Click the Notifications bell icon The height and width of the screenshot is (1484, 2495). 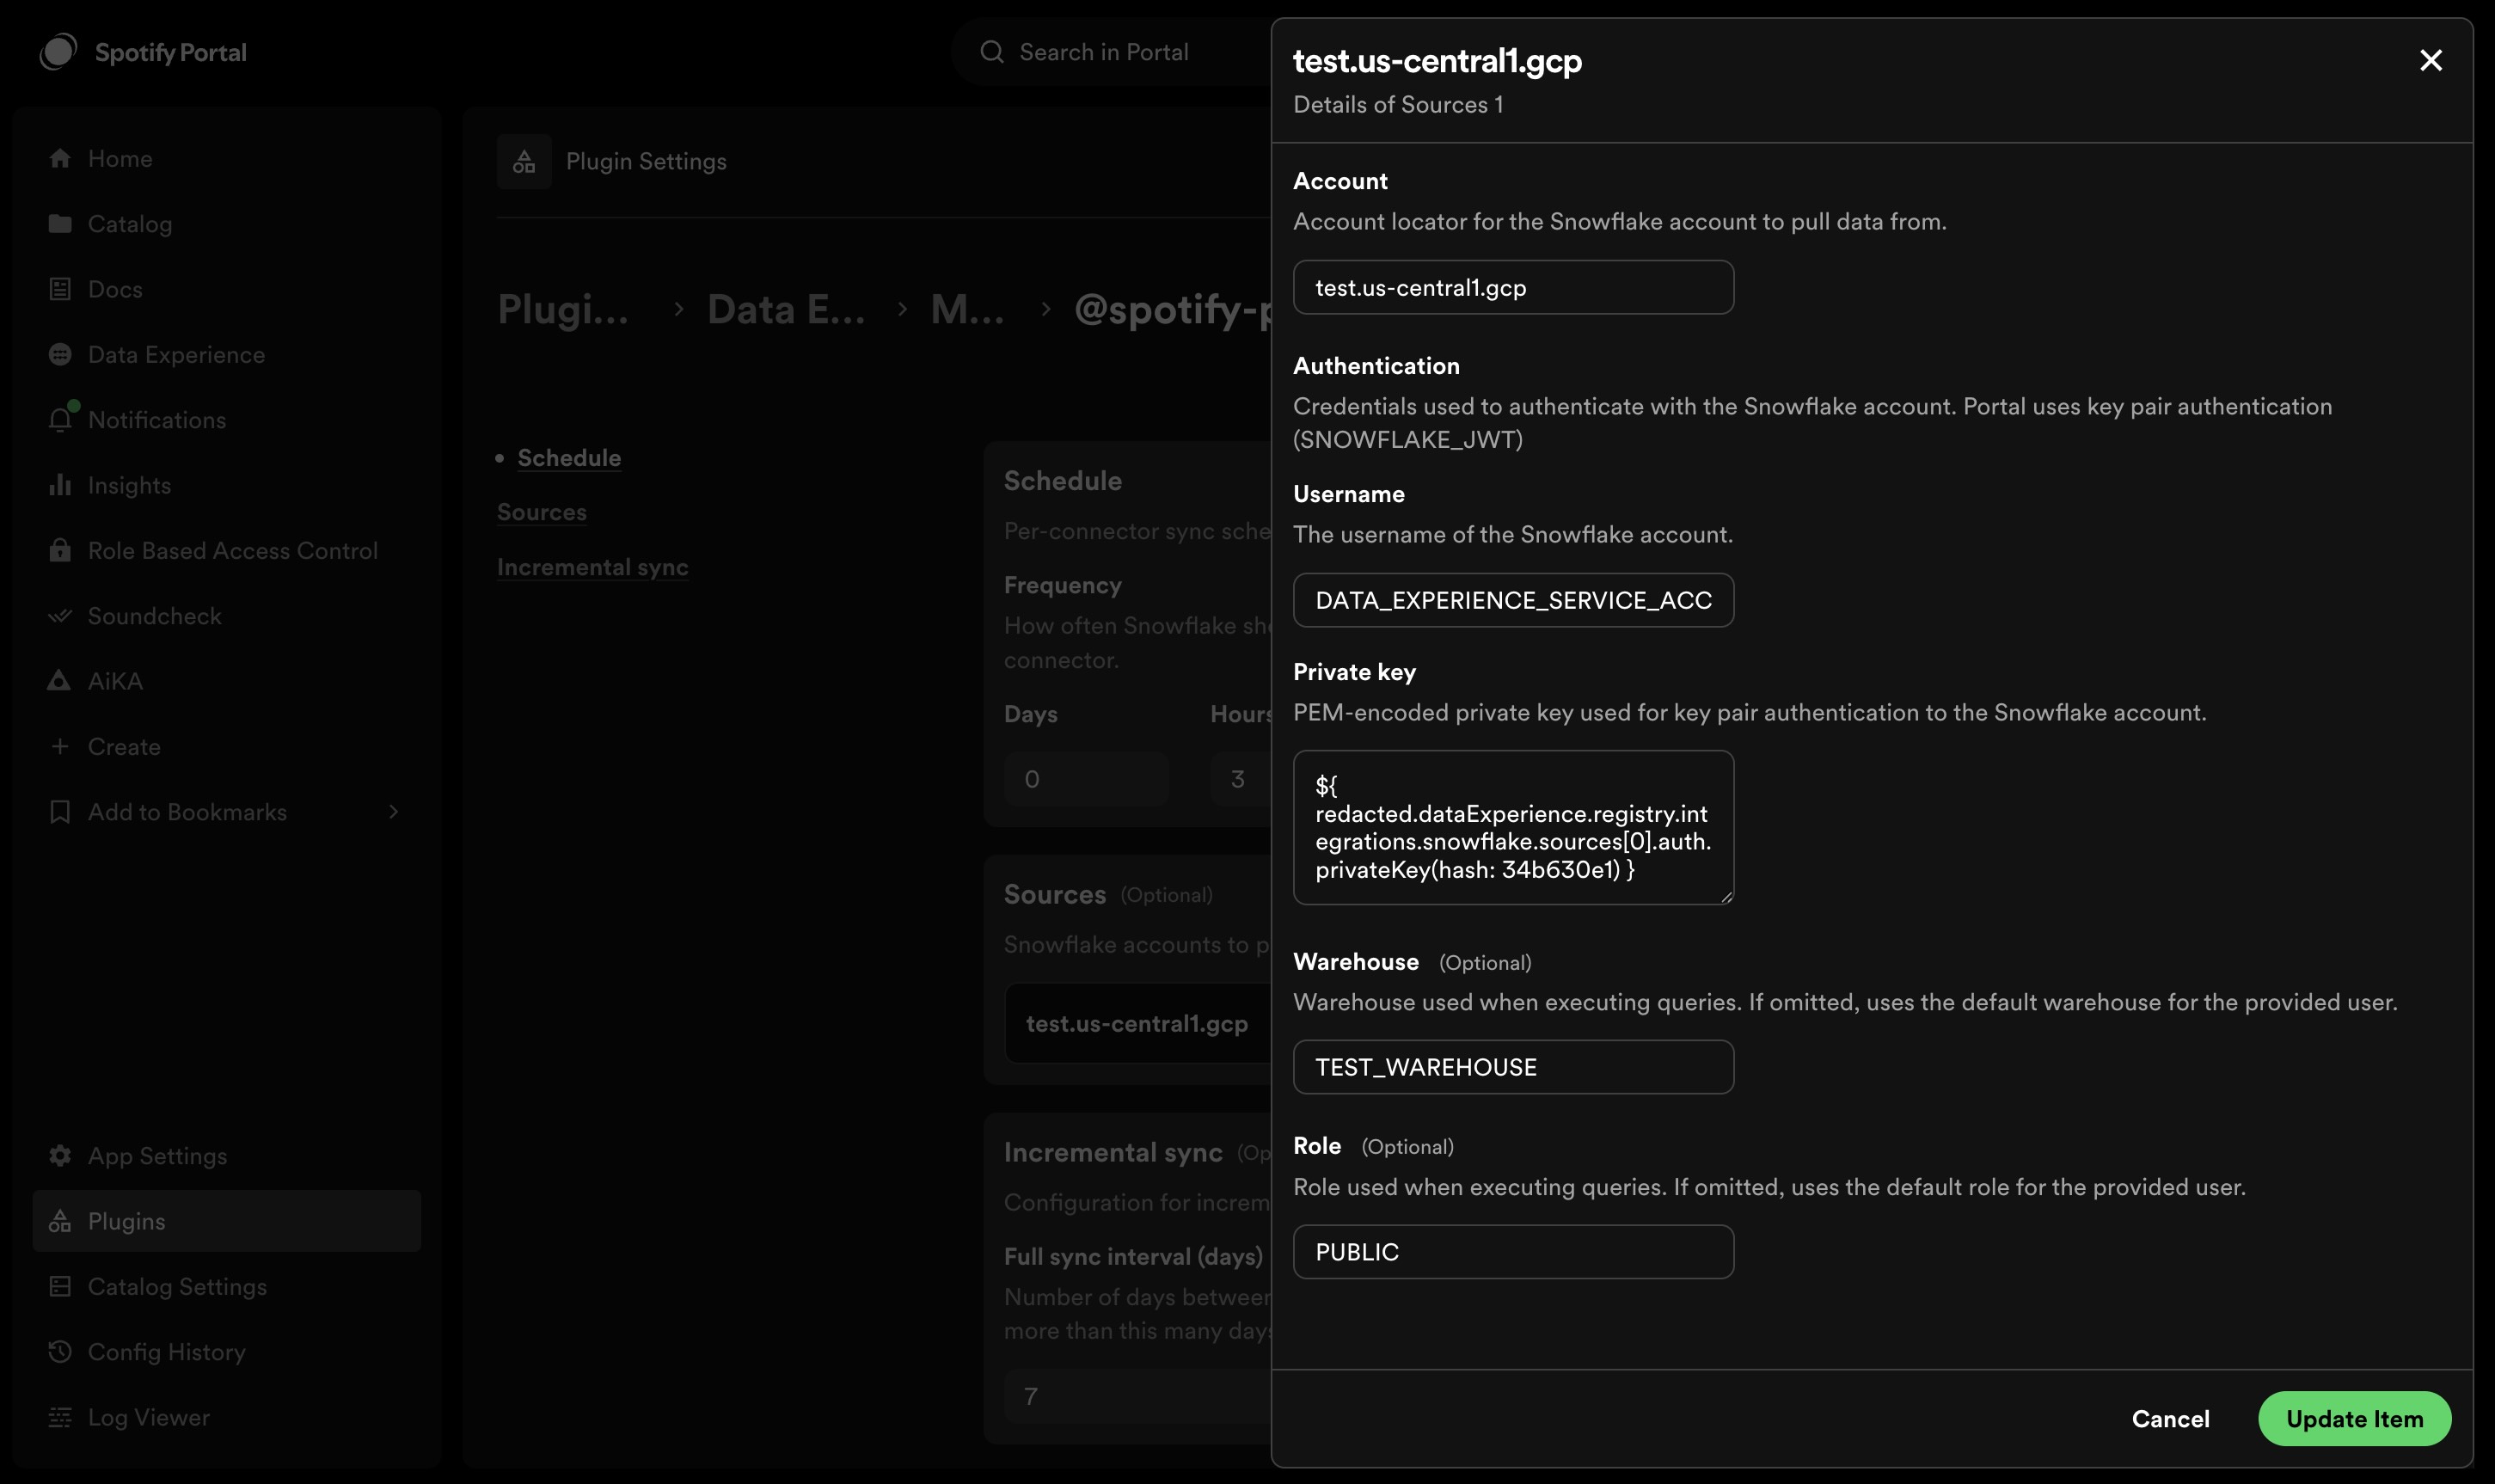[60, 419]
